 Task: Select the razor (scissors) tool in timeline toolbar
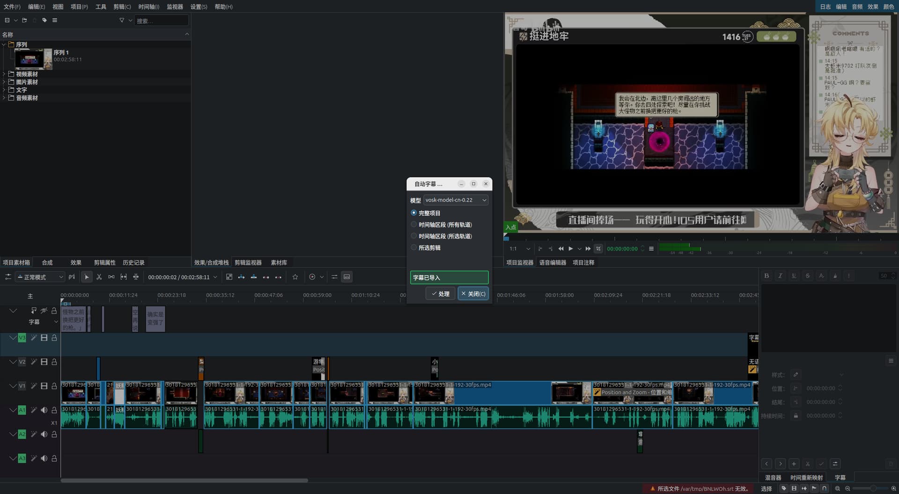click(x=99, y=277)
